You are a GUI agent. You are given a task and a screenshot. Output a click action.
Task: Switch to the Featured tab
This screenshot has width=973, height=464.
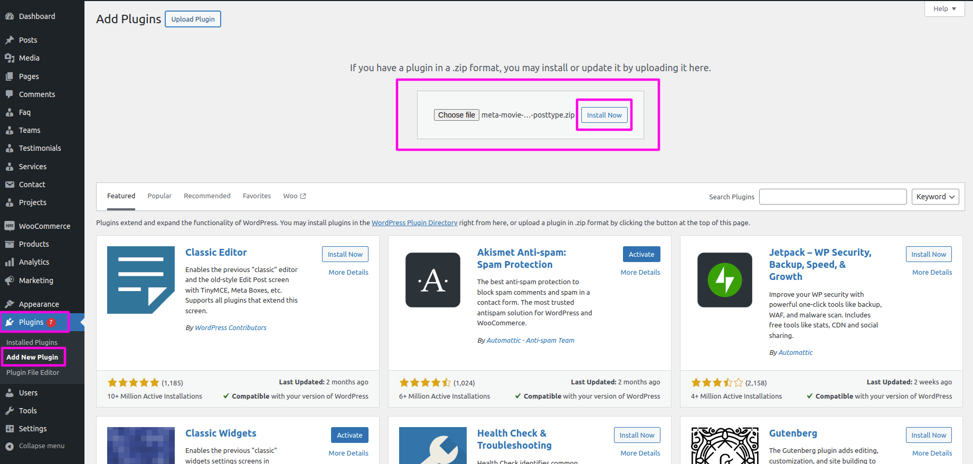point(121,196)
